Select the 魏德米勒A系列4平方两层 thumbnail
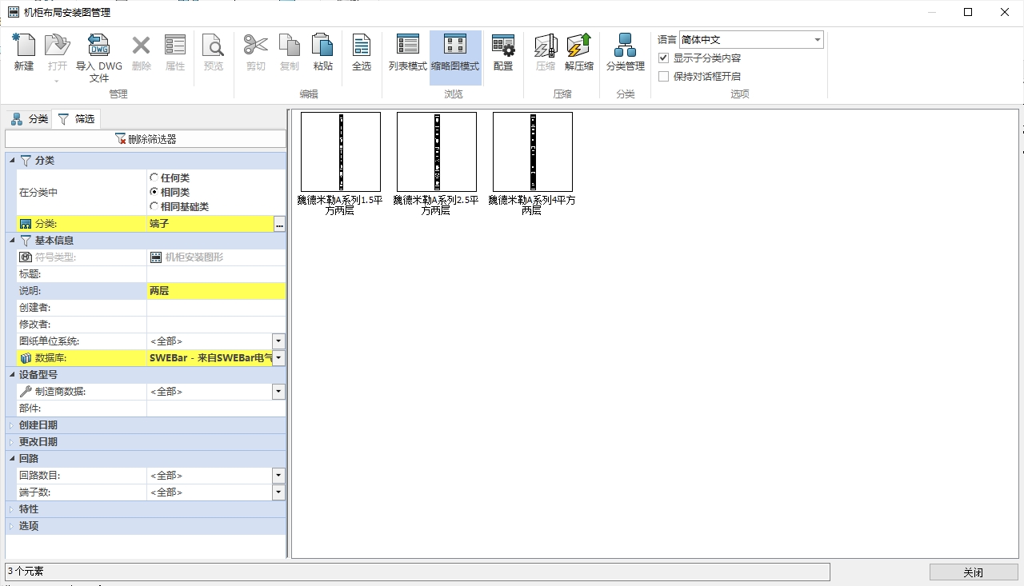The image size is (1024, 586). click(x=532, y=152)
